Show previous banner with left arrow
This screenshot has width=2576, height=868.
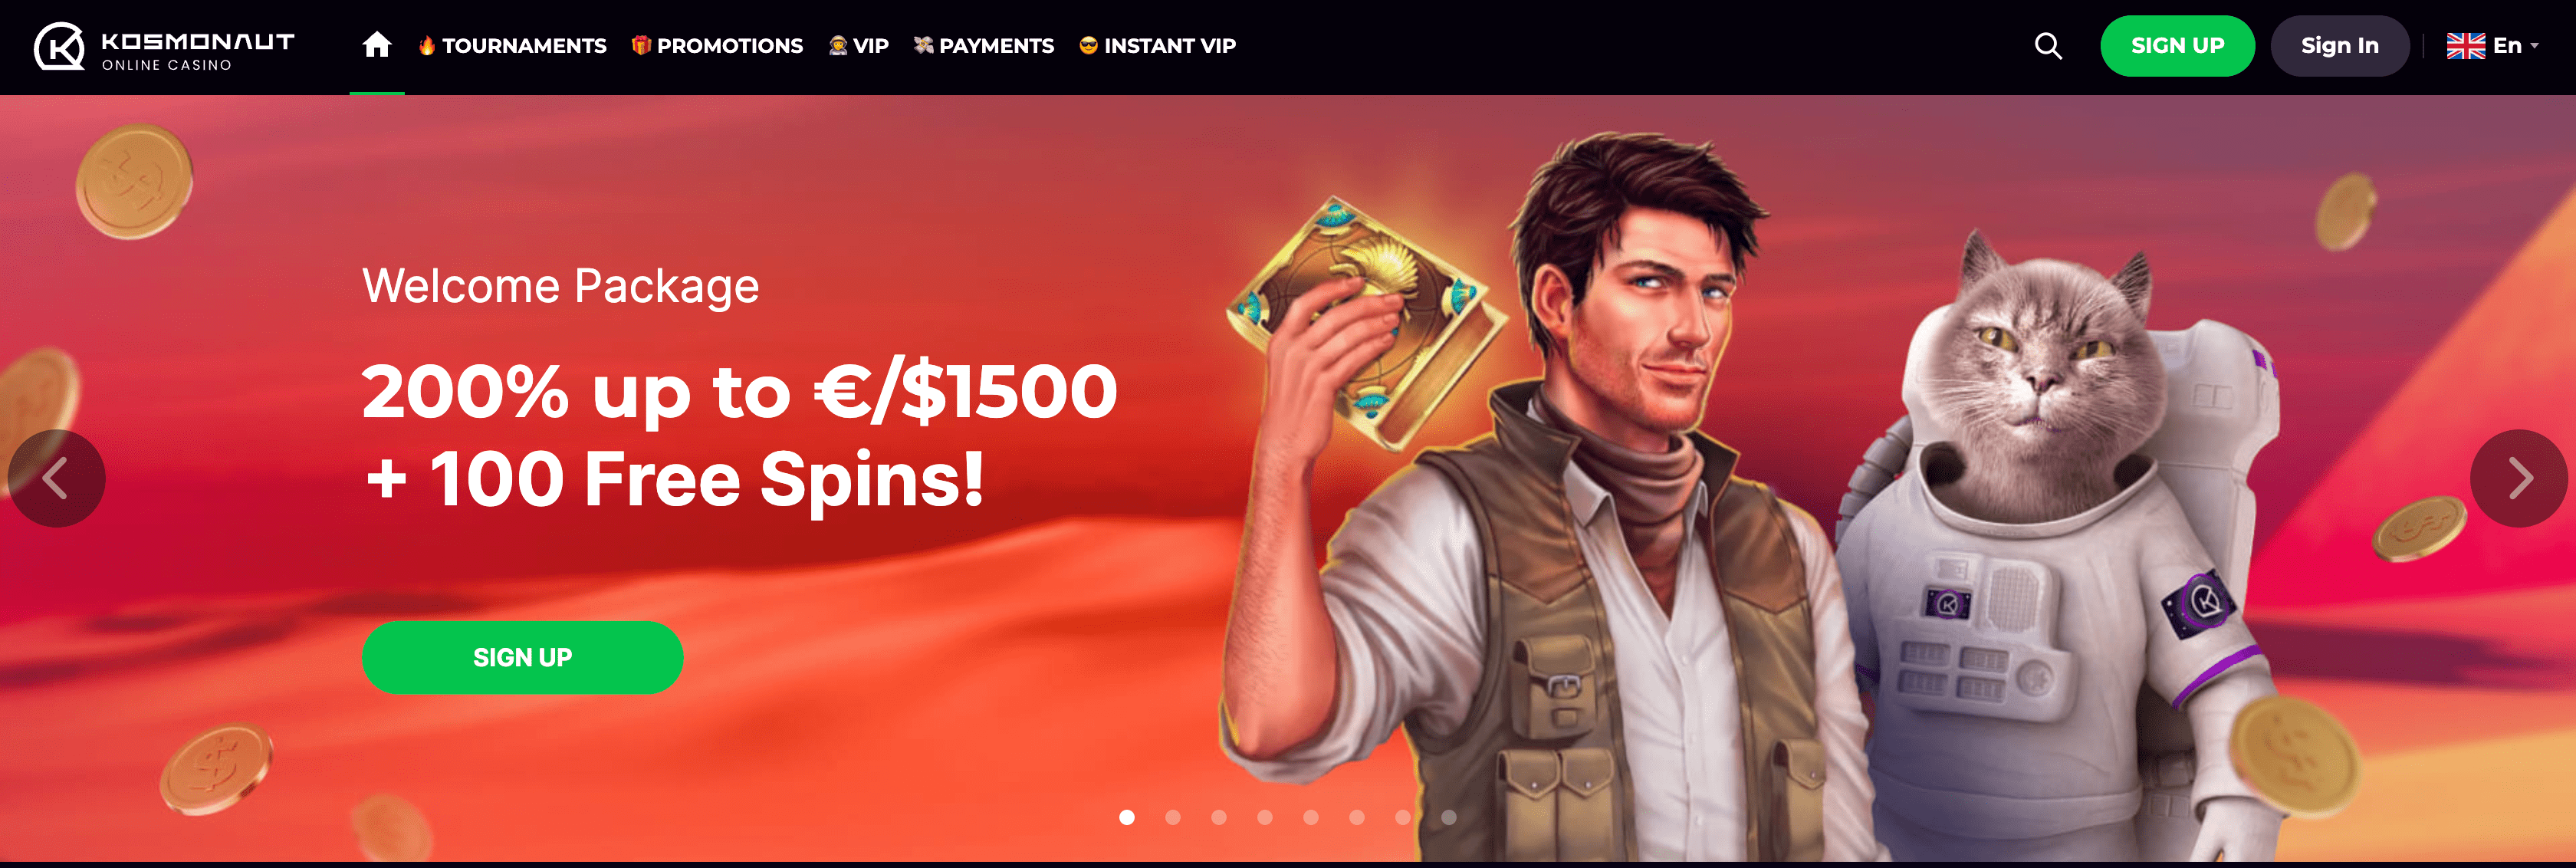pyautogui.click(x=56, y=478)
